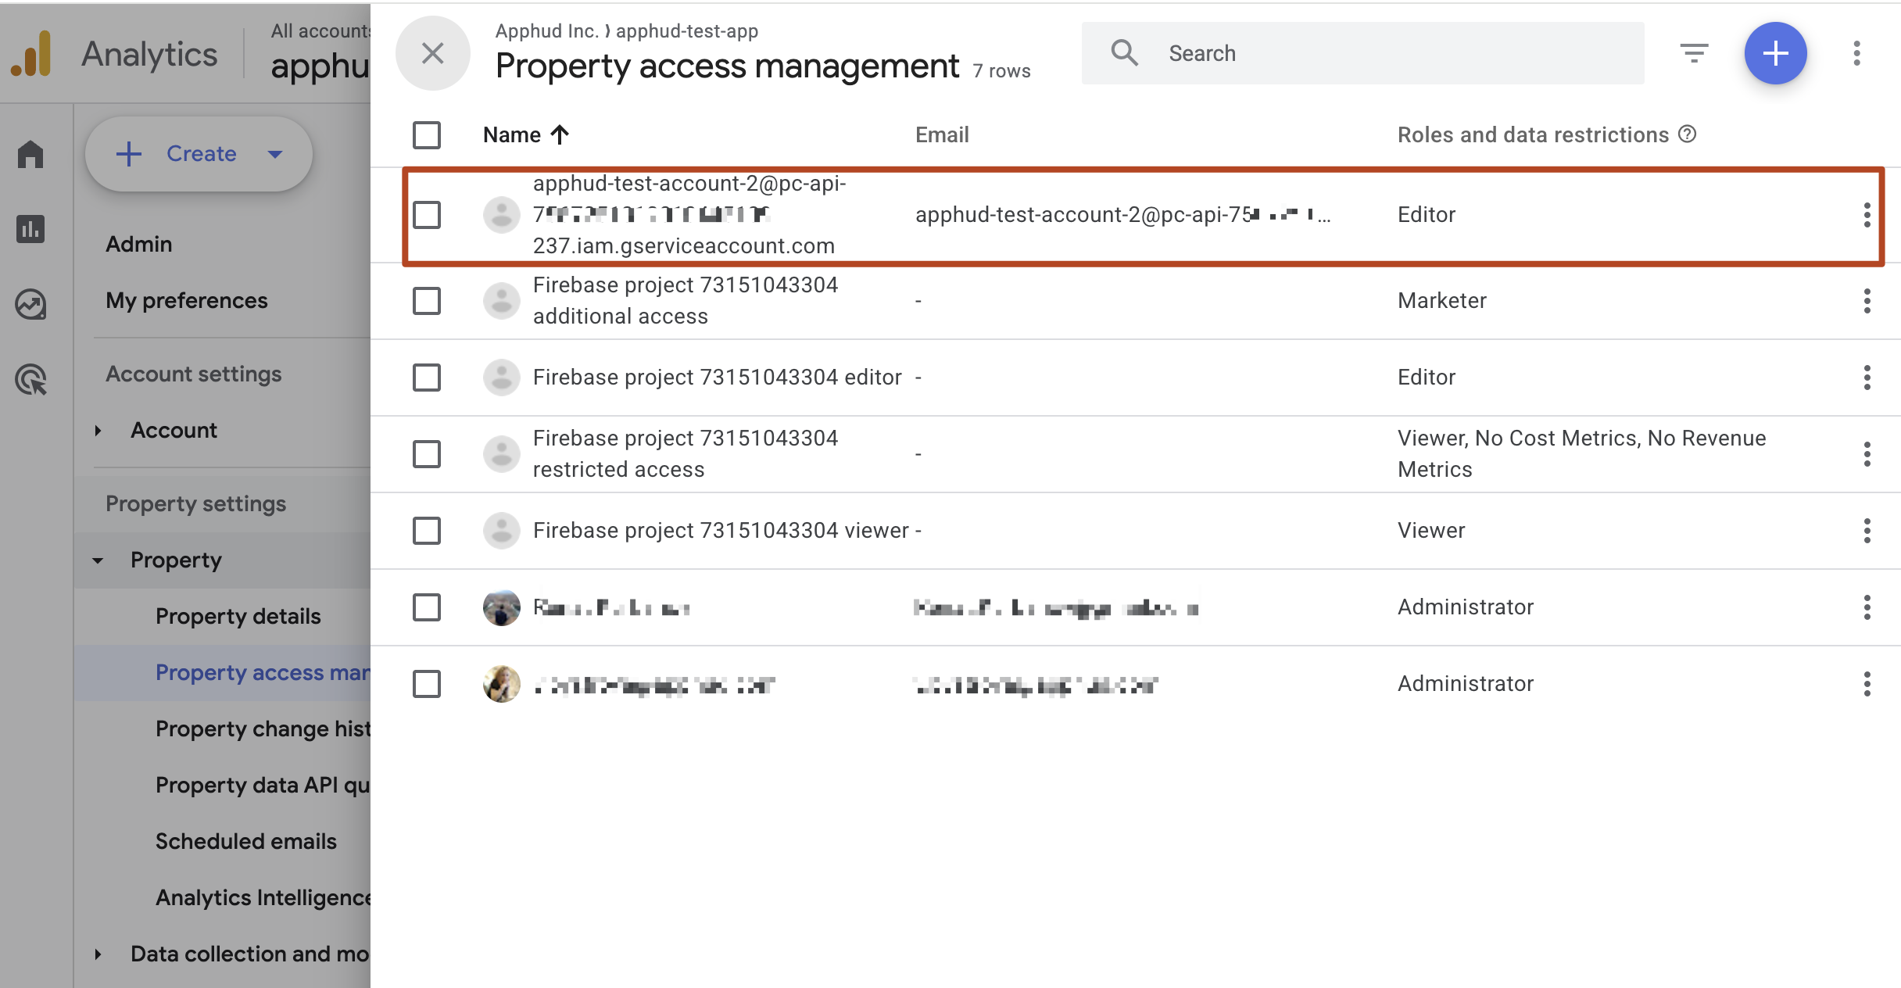Open the filter options icon
The width and height of the screenshot is (1901, 988).
coord(1694,53)
